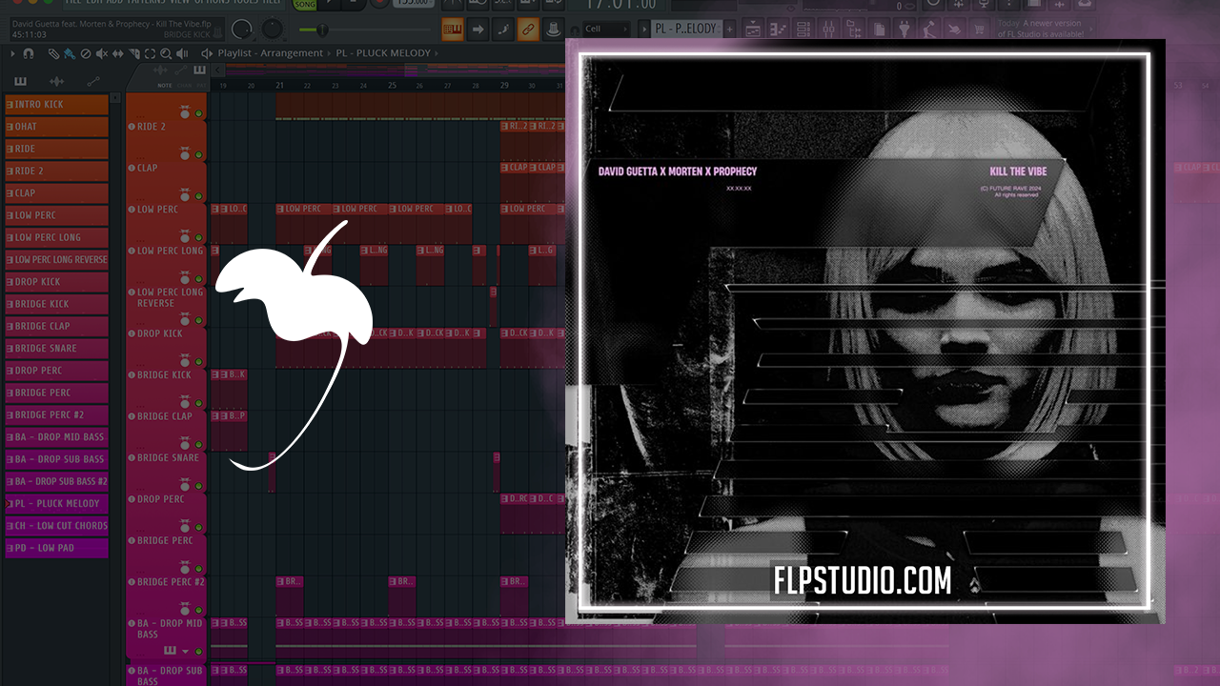This screenshot has width=1220, height=686.
Task: Open the plugin picker plug icon
Action: 905,30
